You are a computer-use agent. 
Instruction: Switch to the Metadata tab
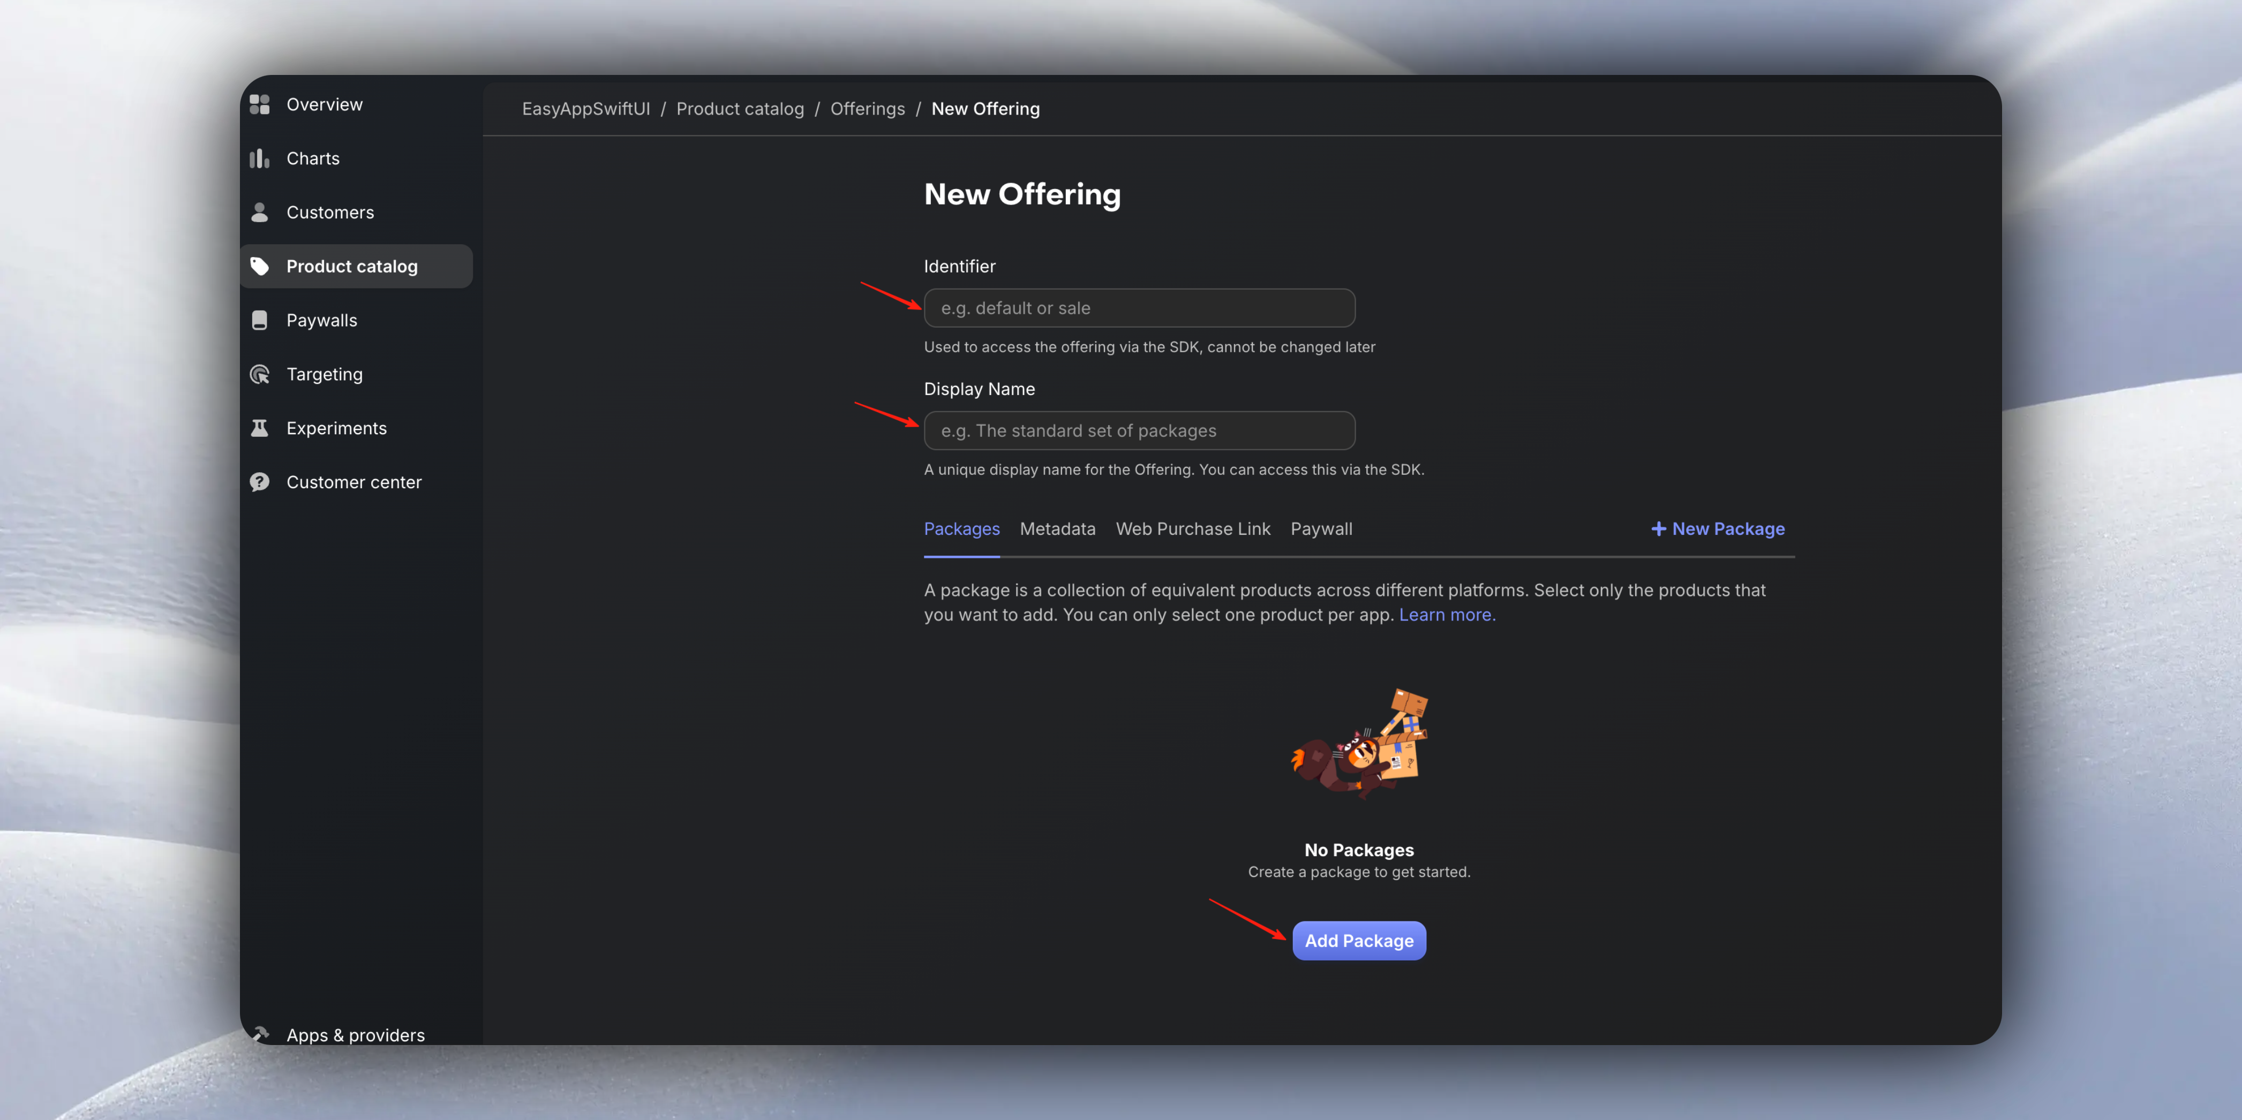pos(1057,528)
